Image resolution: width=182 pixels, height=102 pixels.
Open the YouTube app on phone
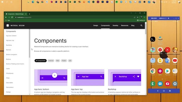(x=175, y=60)
